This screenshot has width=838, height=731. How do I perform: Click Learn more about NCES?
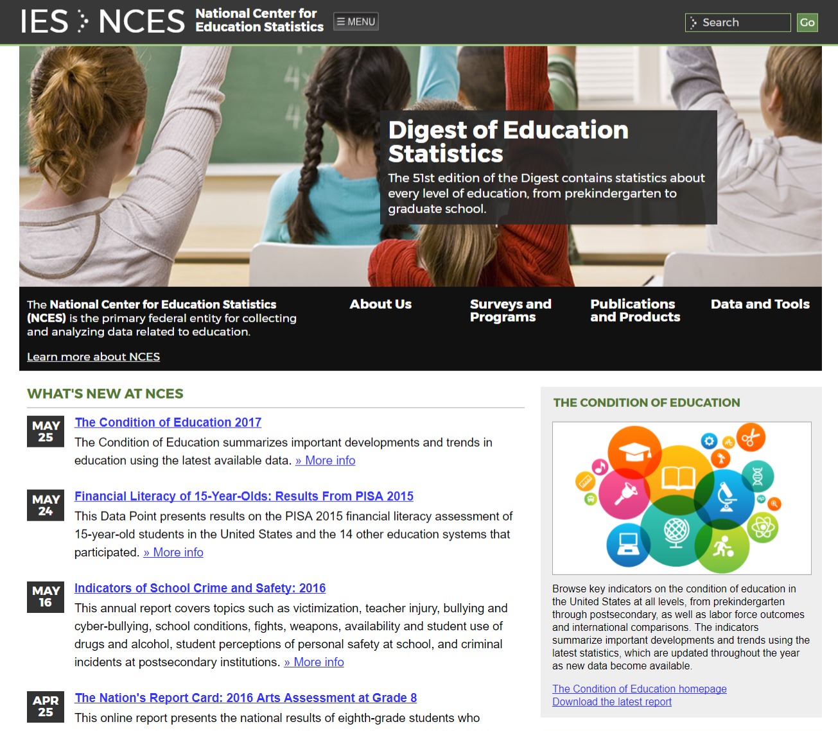[x=93, y=356]
